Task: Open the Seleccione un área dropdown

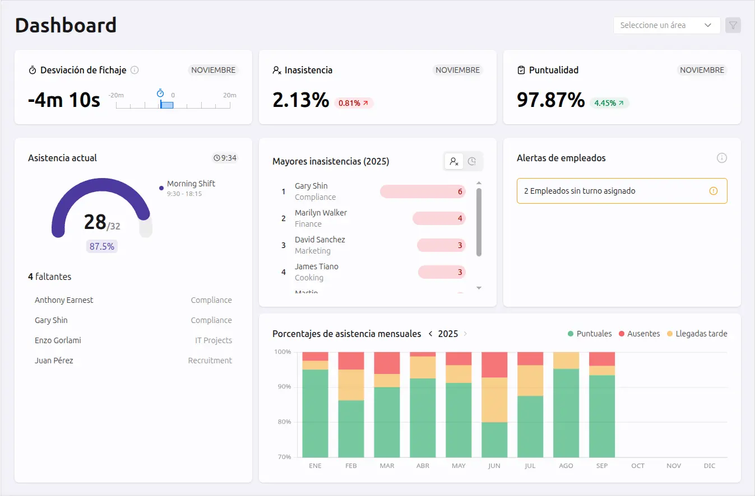Action: pos(666,25)
